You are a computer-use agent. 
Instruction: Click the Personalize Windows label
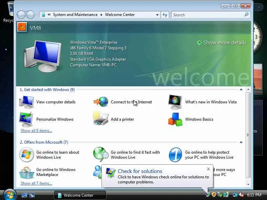pyautogui.click(x=55, y=119)
